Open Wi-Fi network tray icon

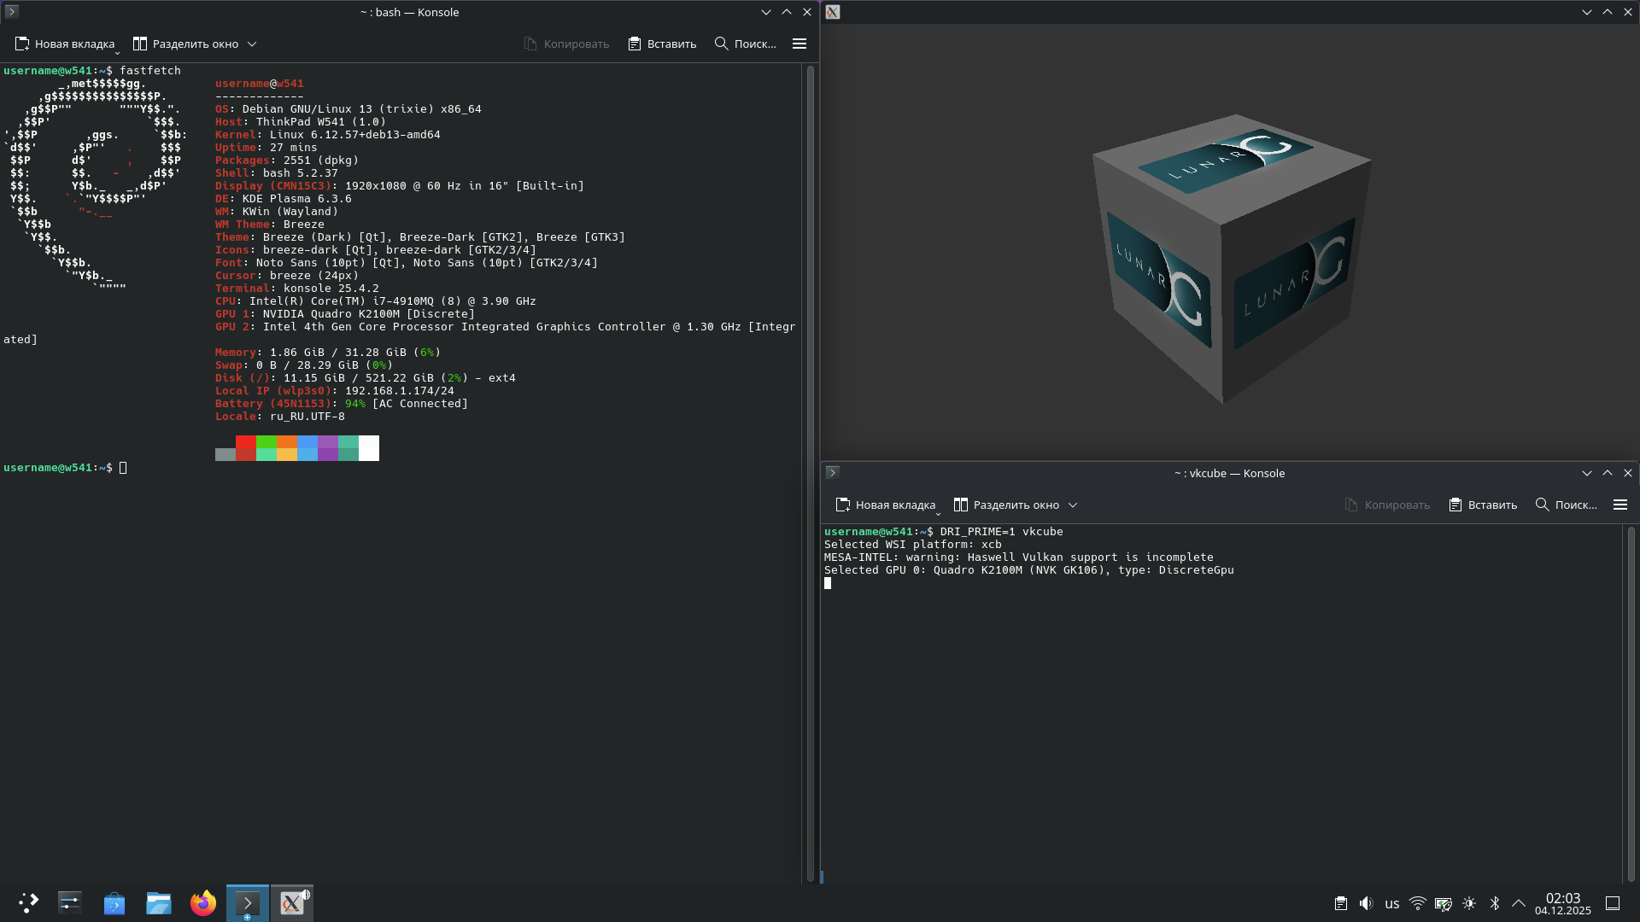1418,903
